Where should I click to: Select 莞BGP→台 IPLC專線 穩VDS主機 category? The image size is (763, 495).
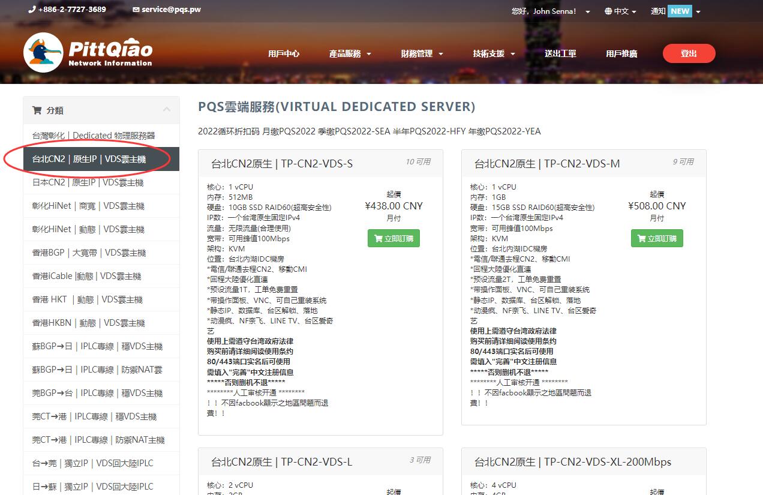tap(101, 393)
